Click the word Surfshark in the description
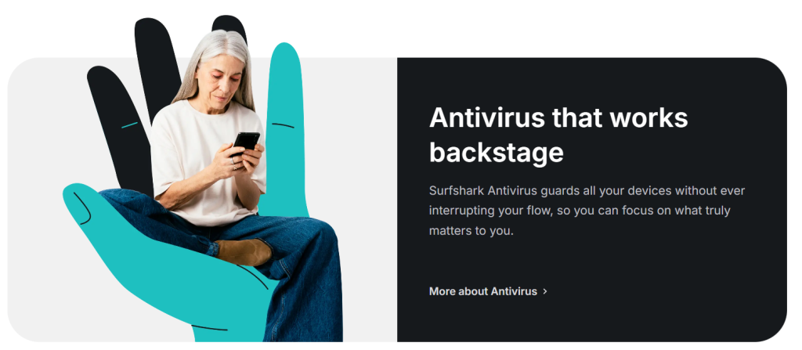 pos(456,191)
